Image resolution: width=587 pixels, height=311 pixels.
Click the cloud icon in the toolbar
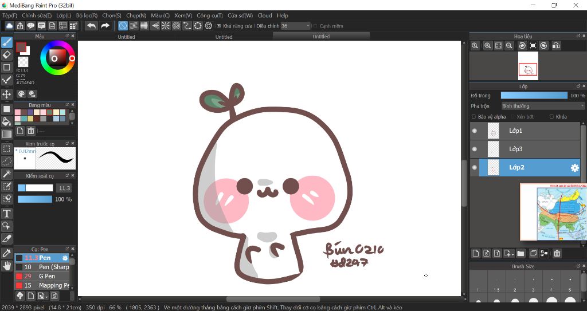click(9, 25)
